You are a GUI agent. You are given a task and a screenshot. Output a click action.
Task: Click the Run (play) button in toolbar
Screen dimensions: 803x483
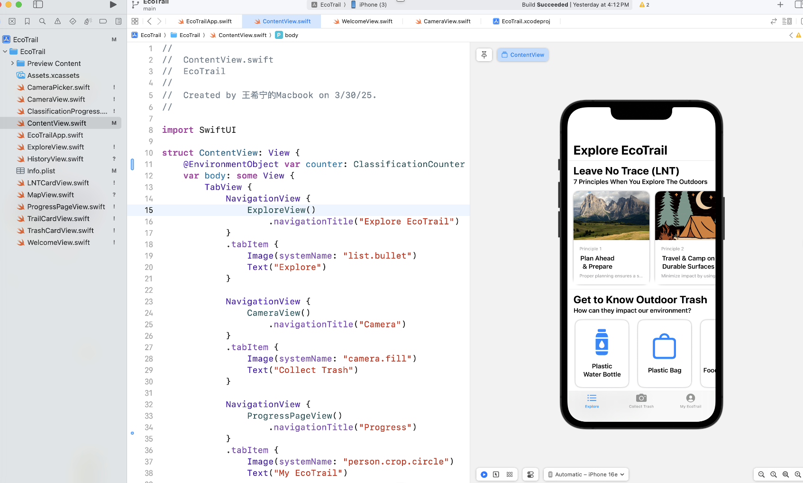tap(113, 5)
